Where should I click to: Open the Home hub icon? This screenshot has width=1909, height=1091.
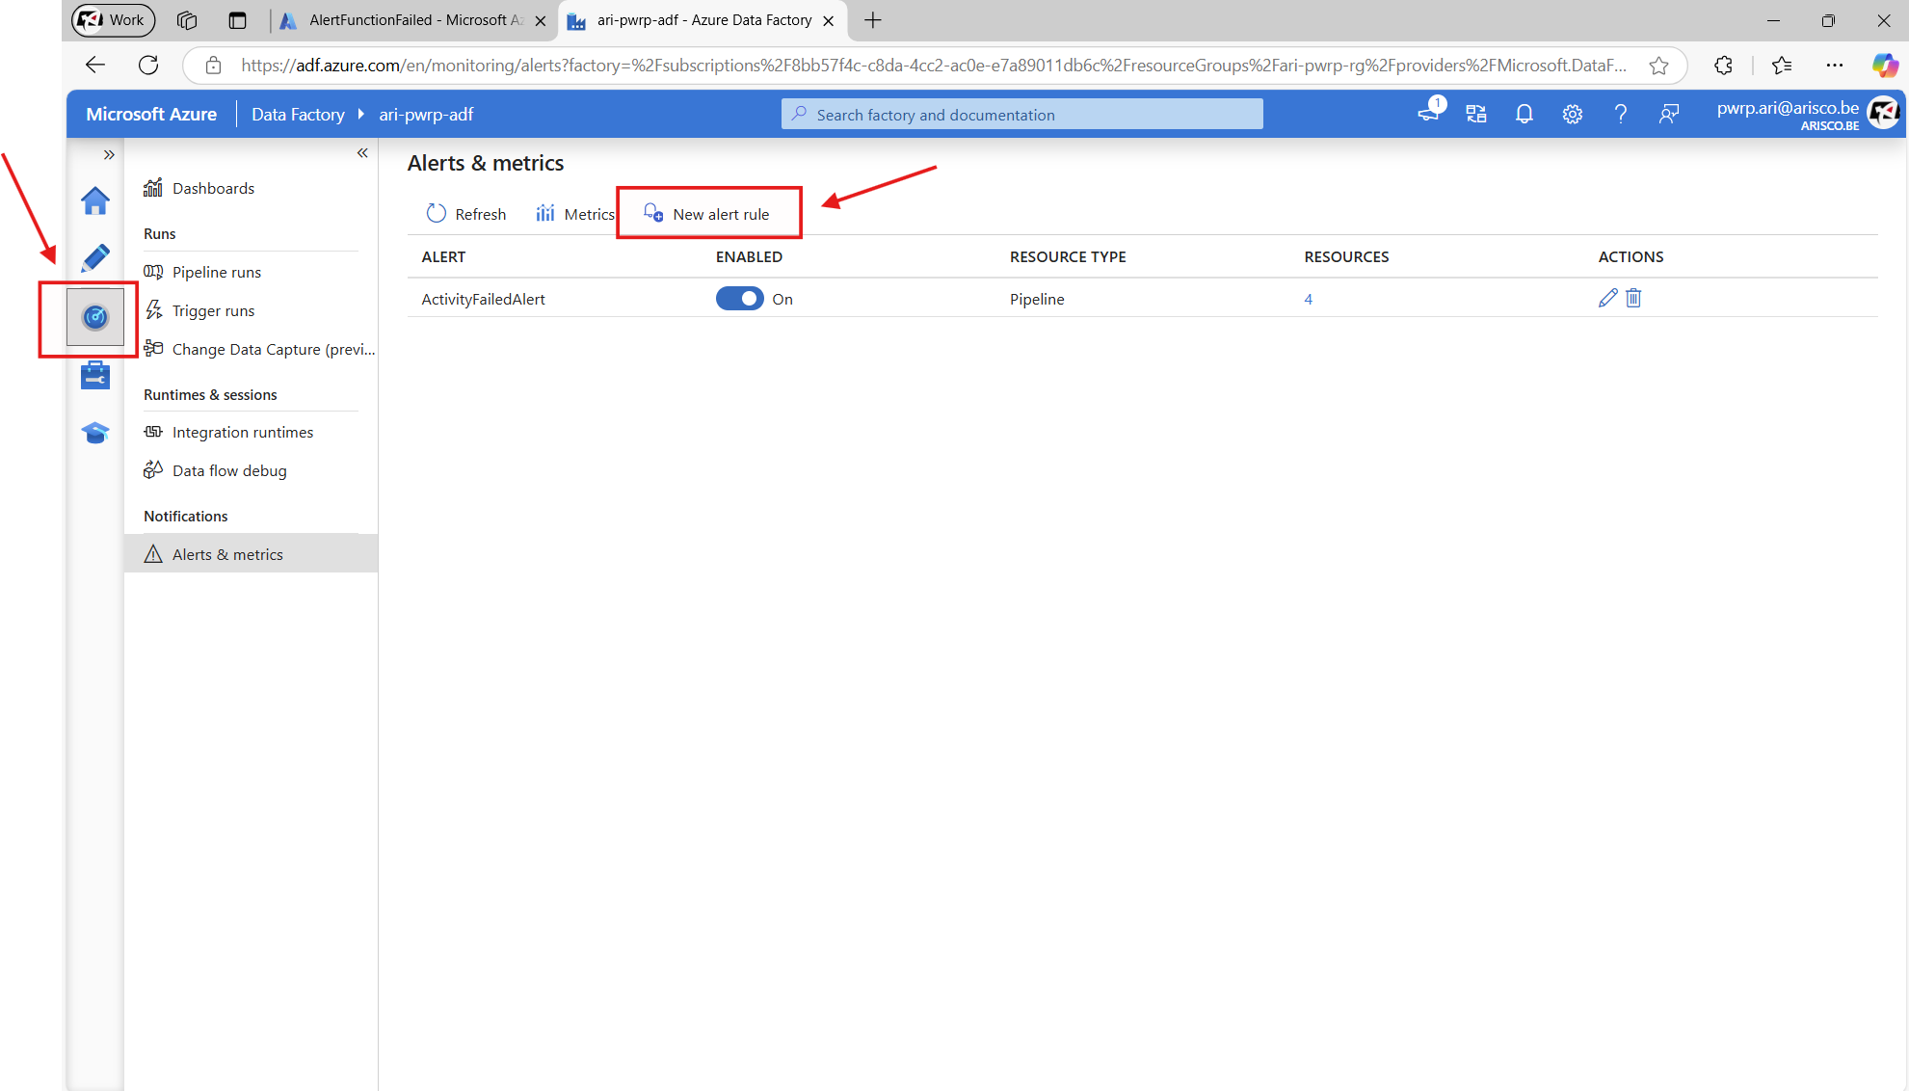(94, 200)
